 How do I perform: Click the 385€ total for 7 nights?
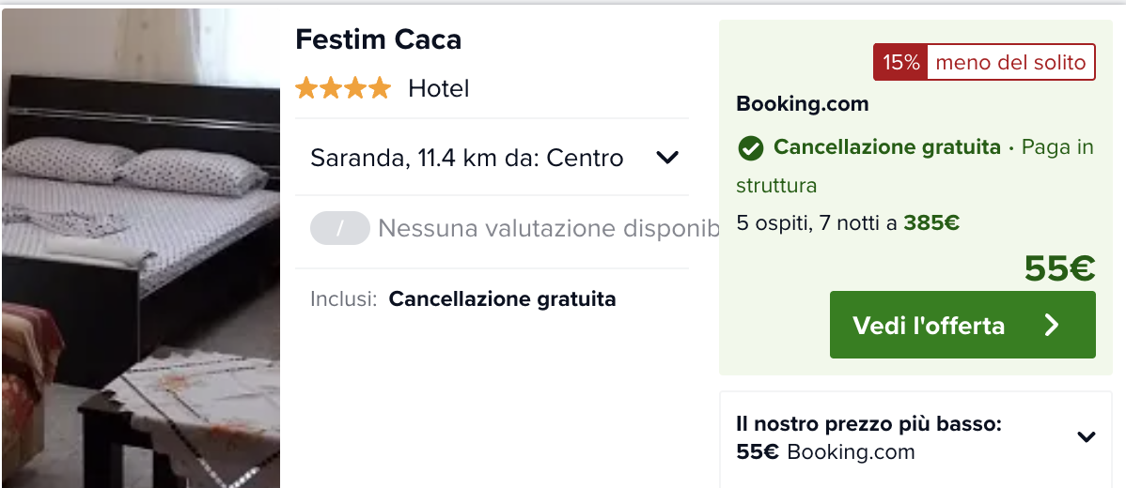click(x=931, y=223)
